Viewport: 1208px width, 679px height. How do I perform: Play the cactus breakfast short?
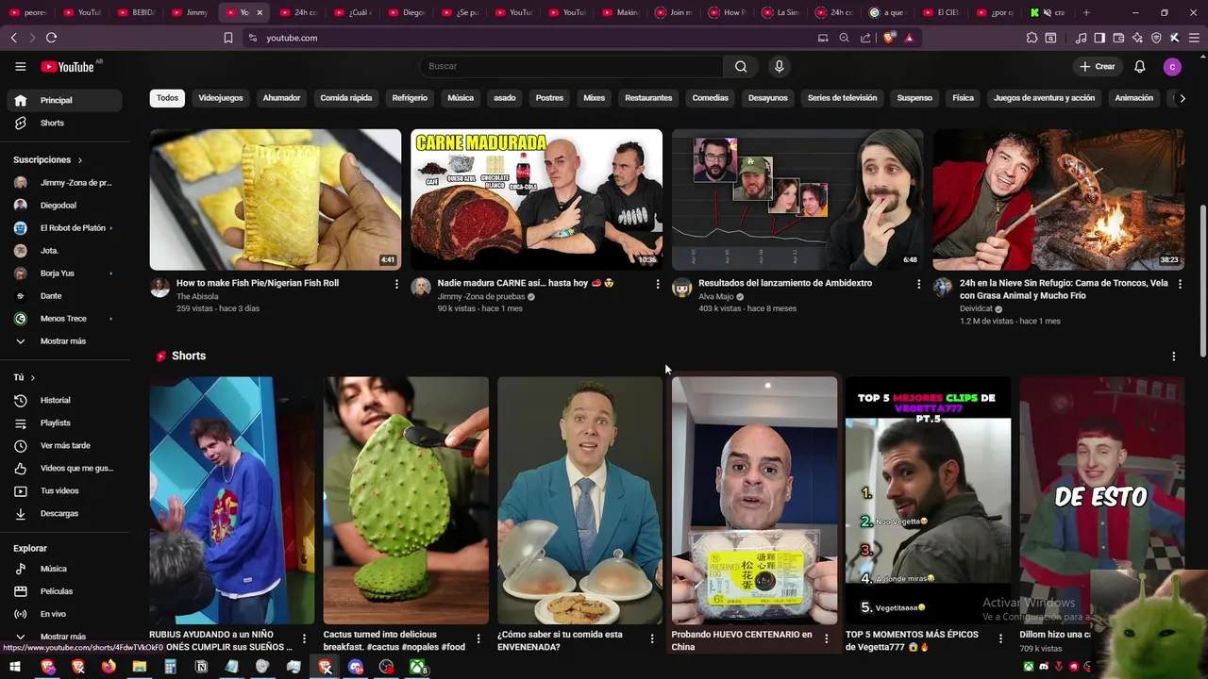(x=406, y=500)
